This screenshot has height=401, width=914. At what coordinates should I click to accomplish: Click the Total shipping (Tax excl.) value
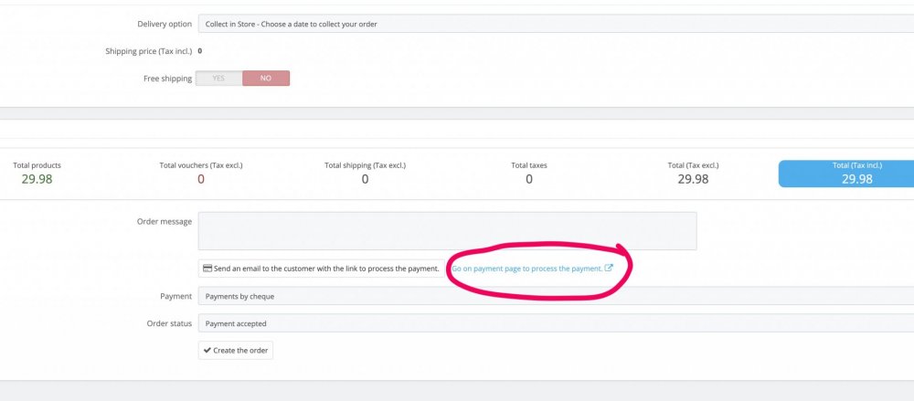click(365, 179)
